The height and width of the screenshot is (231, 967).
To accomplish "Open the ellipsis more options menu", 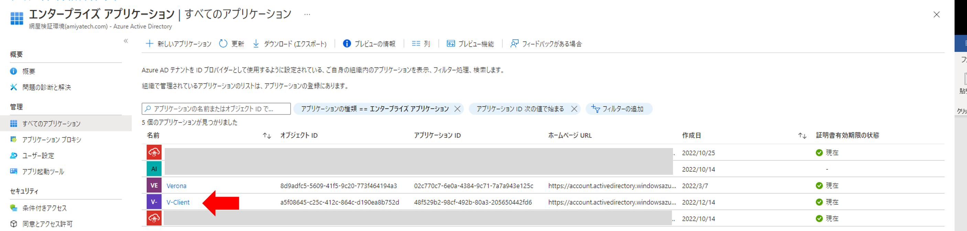I will pos(307,14).
